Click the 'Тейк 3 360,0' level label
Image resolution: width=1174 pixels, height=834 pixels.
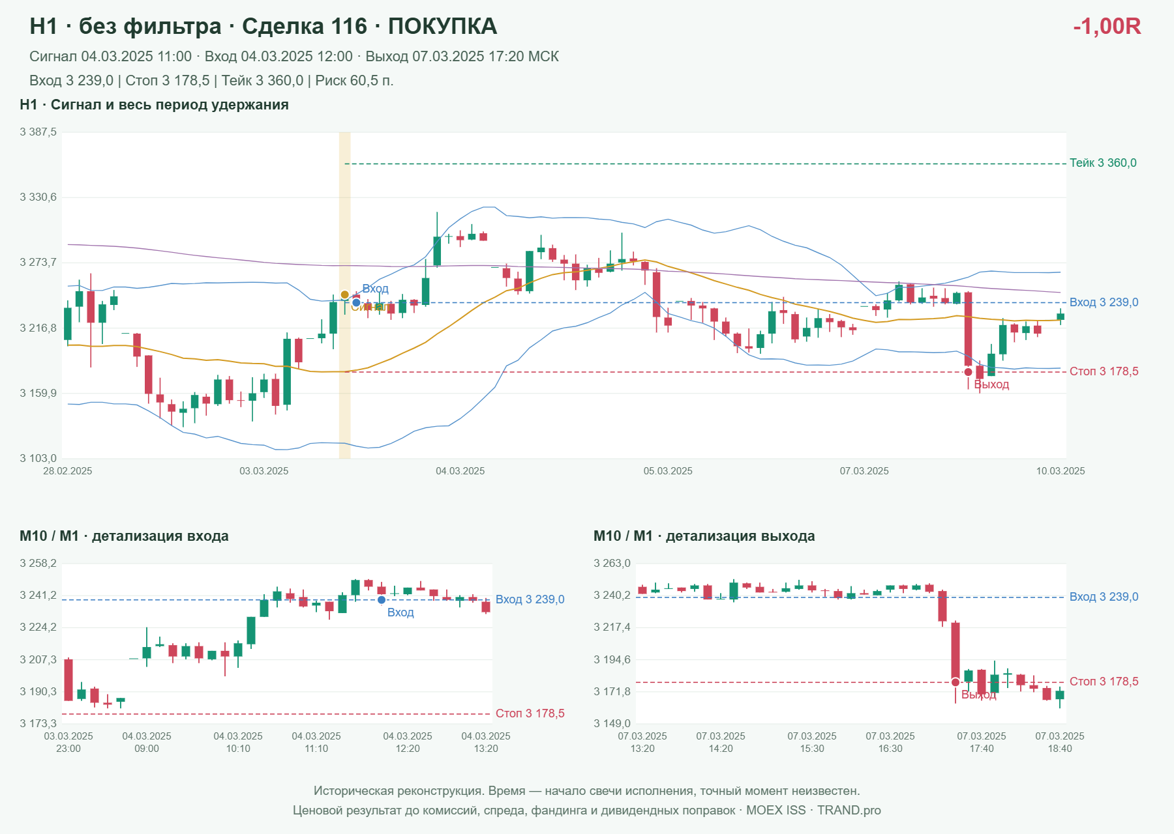click(x=1103, y=163)
